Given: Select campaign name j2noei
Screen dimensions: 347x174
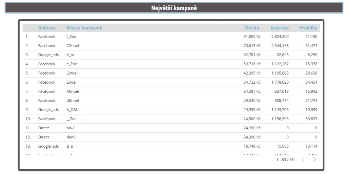Looking at the screenshot, I should click(72, 73).
